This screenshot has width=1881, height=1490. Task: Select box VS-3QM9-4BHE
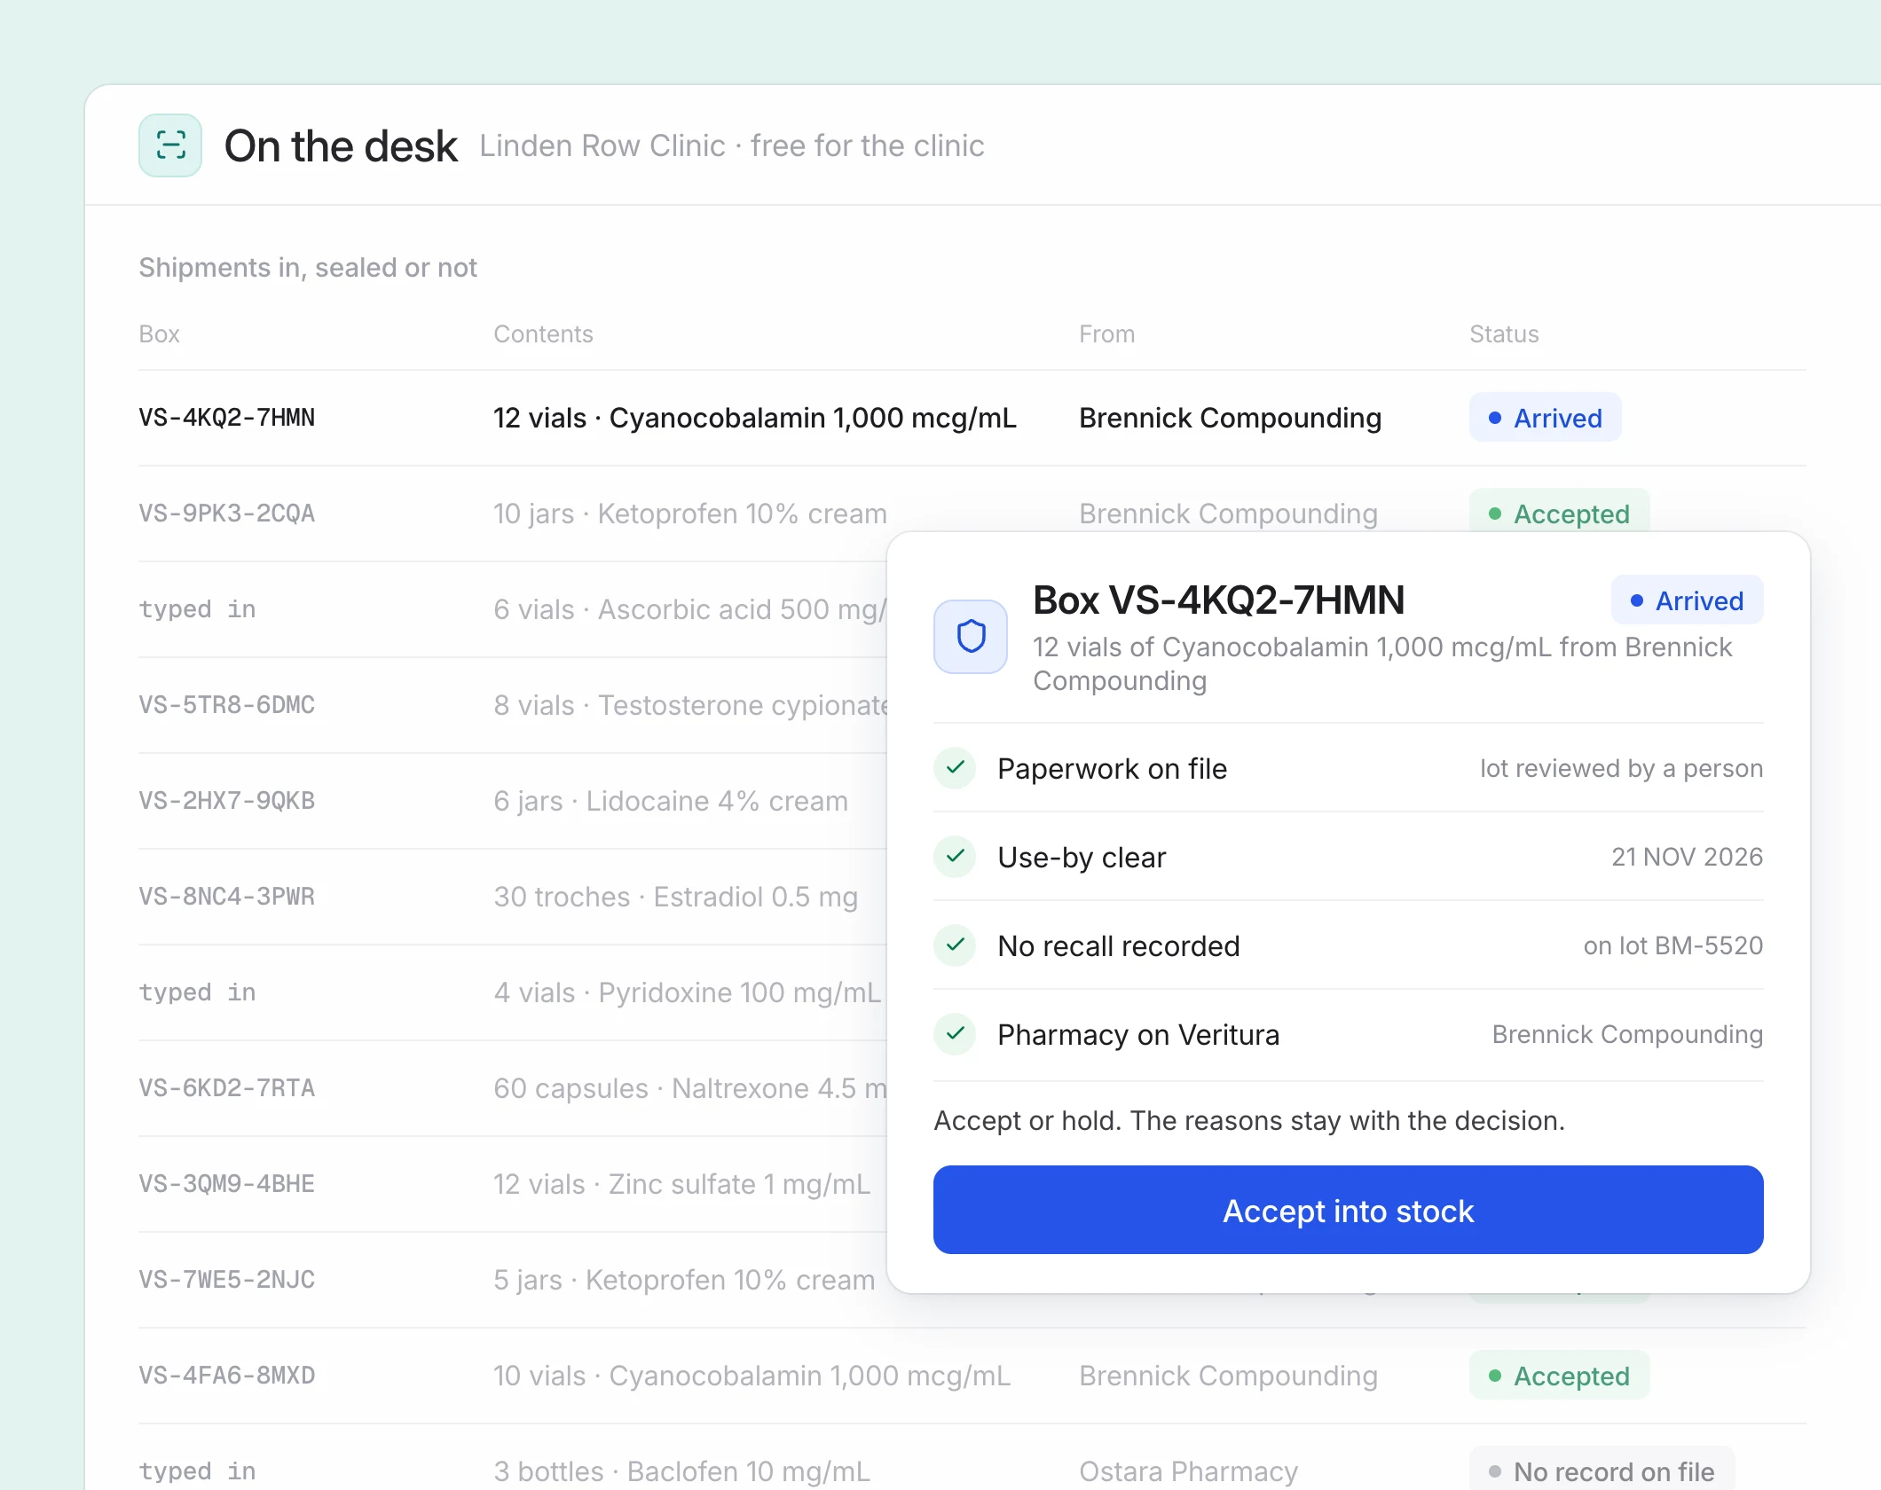226,1184
